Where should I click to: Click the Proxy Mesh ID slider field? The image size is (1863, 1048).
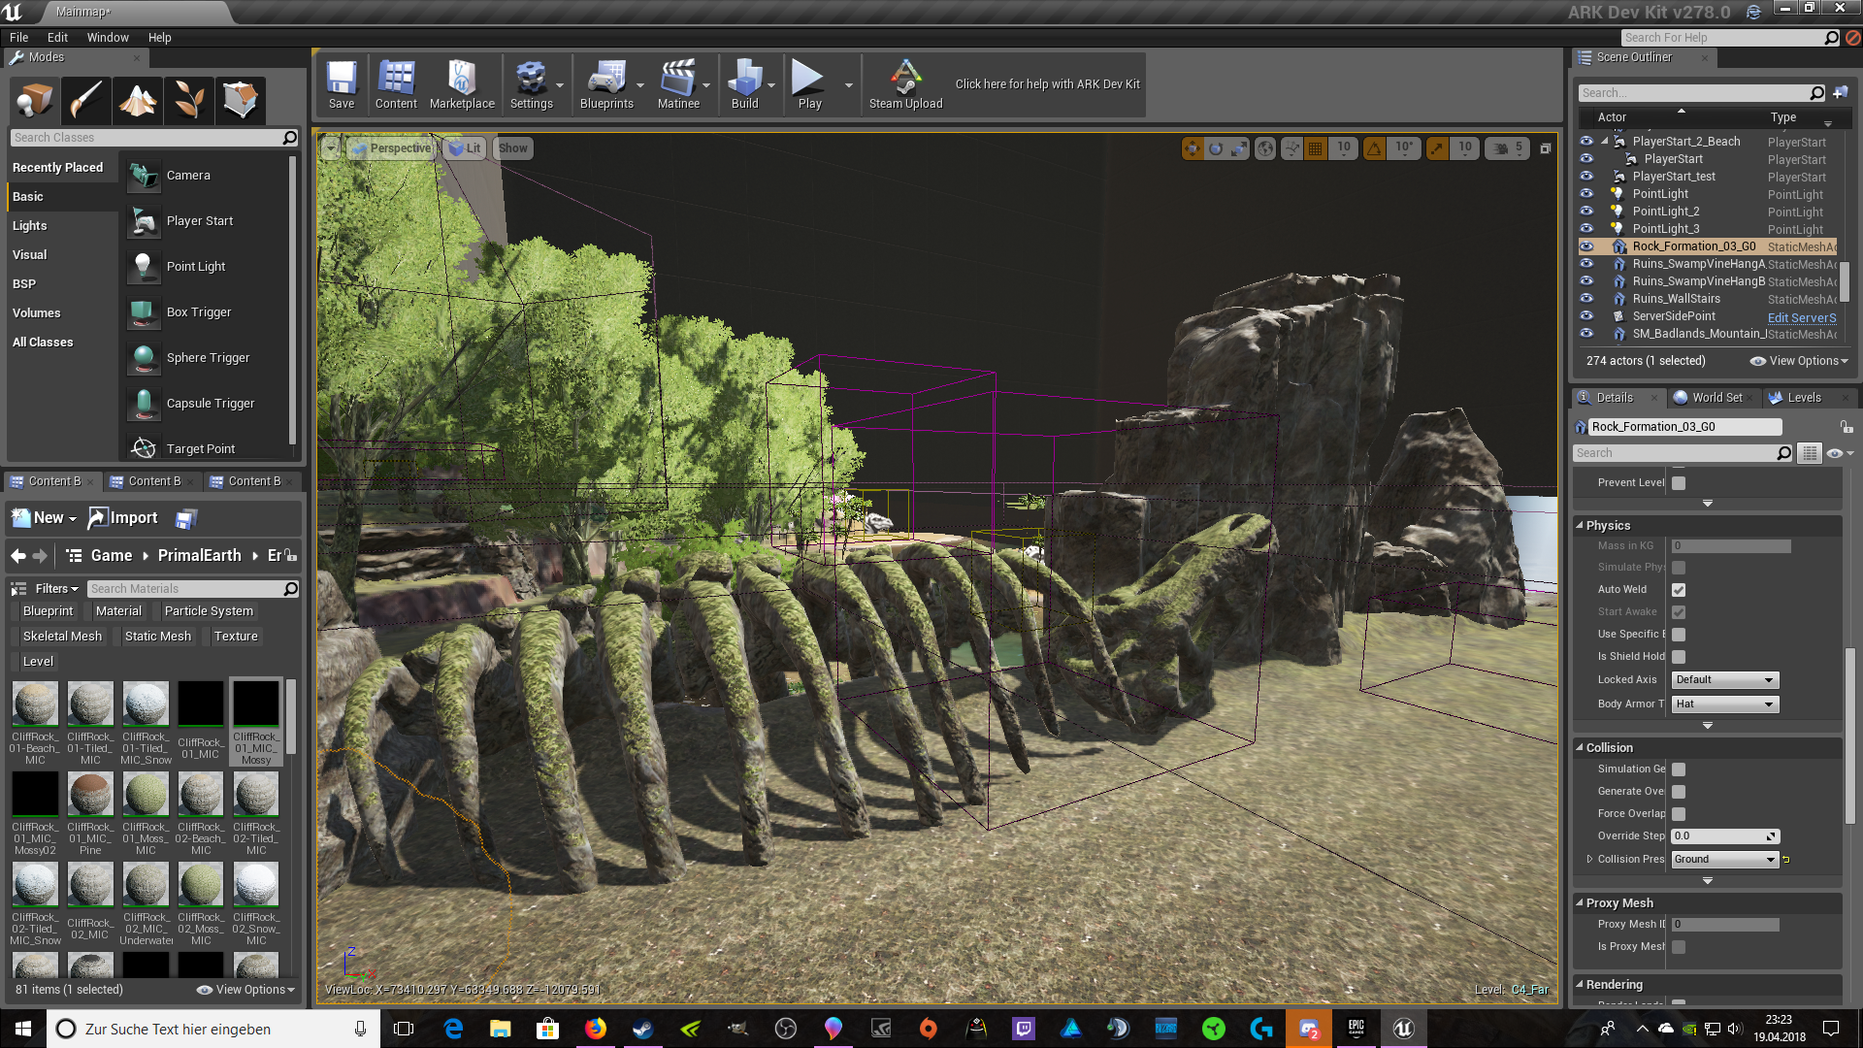[1725, 925]
